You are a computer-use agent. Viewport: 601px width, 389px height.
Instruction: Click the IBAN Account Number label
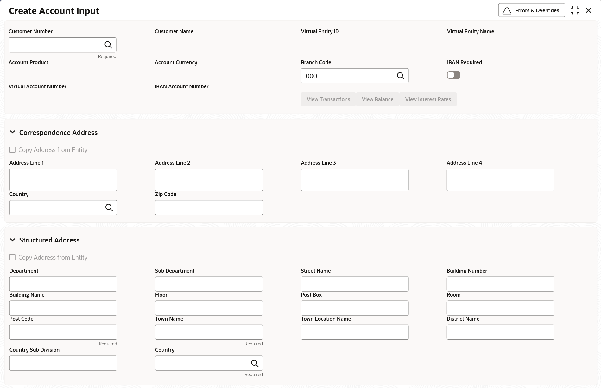[x=182, y=86]
